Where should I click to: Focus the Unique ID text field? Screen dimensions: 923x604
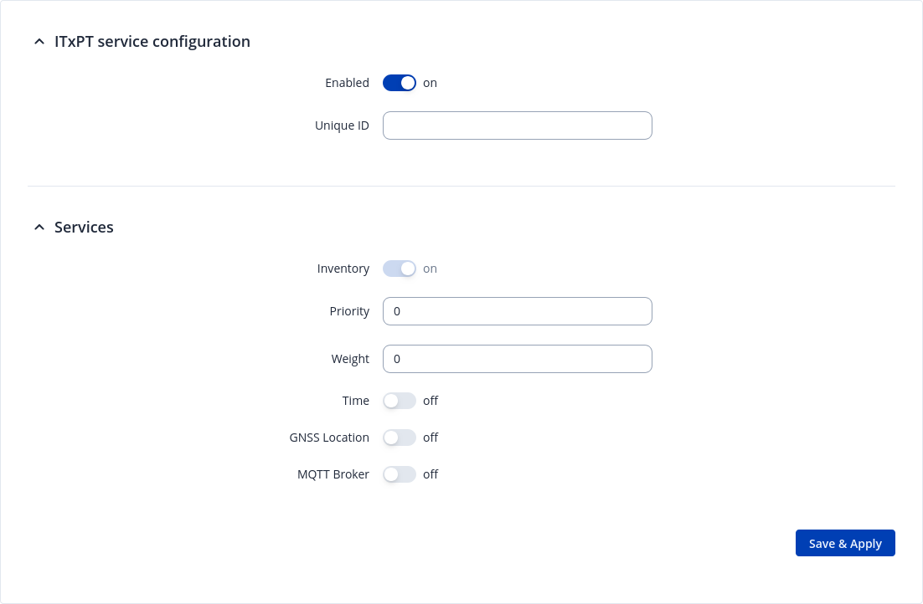[517, 125]
